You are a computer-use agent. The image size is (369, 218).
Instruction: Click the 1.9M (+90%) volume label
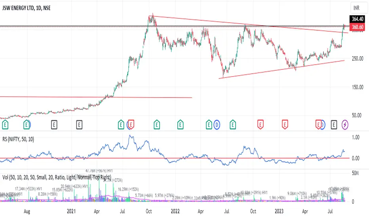point(277,198)
